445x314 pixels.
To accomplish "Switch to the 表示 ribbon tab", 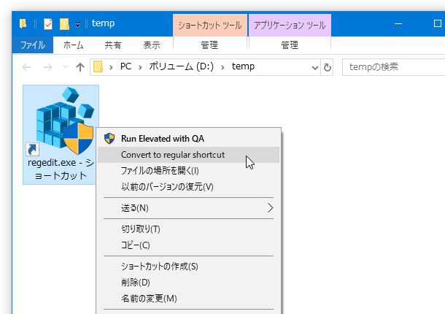I will (152, 45).
